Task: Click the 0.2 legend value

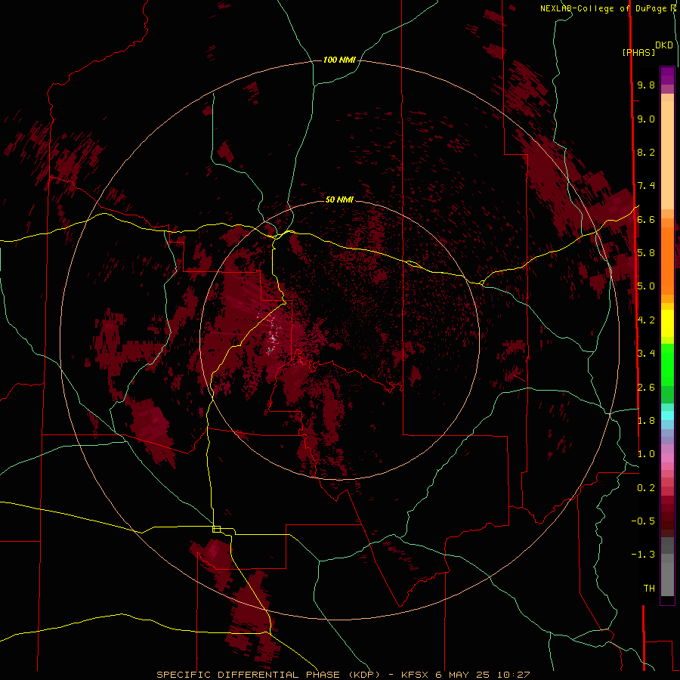Action: tap(646, 488)
